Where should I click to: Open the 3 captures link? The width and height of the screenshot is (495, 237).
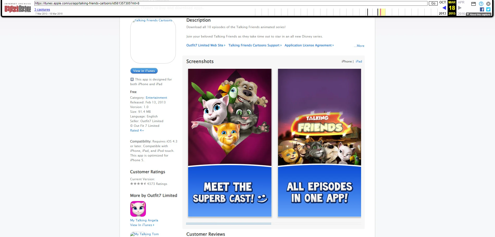42,9
